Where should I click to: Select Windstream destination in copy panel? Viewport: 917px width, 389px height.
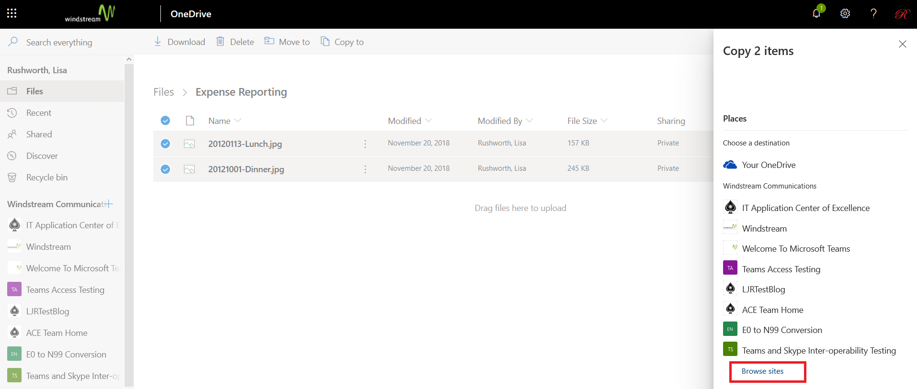755,228
